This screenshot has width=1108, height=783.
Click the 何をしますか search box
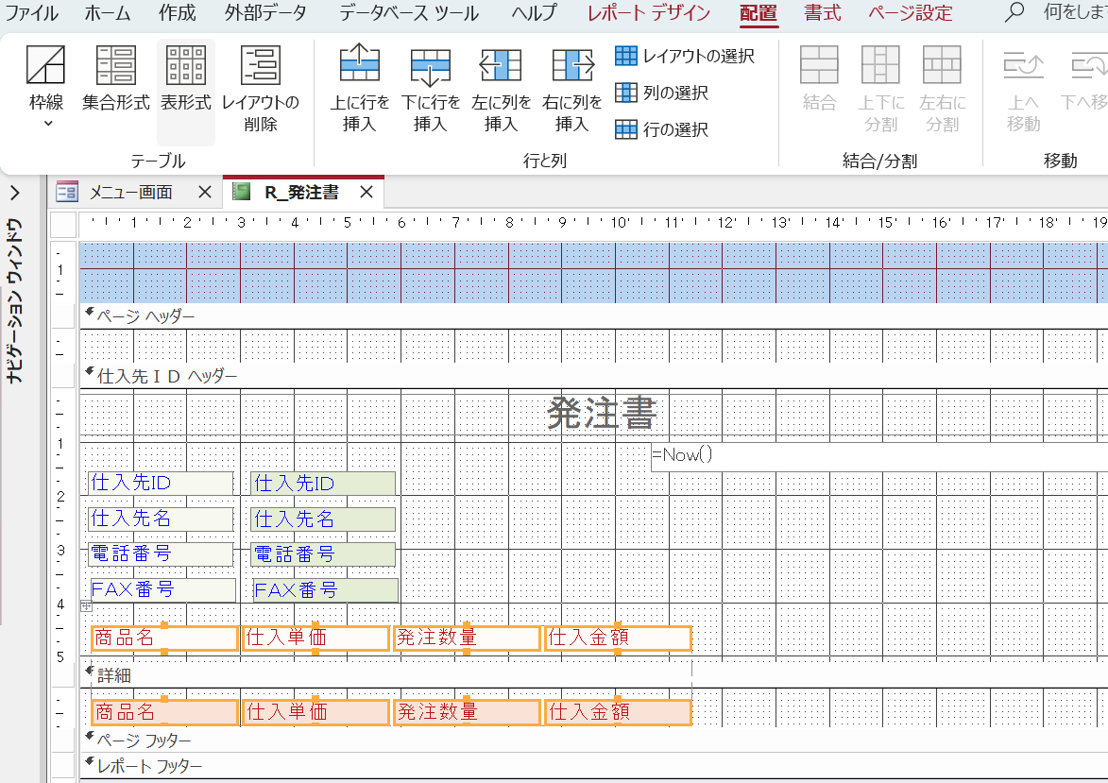click(x=1076, y=12)
